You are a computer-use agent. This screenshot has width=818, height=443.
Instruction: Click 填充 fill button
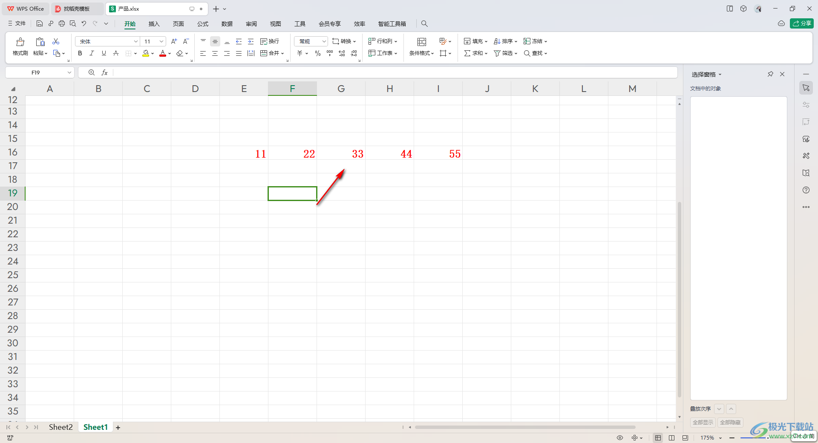click(x=476, y=41)
